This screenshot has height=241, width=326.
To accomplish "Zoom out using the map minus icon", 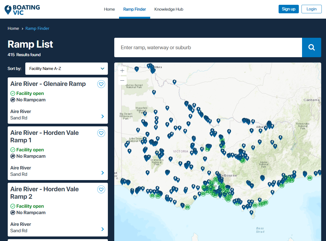I will point(122,80).
